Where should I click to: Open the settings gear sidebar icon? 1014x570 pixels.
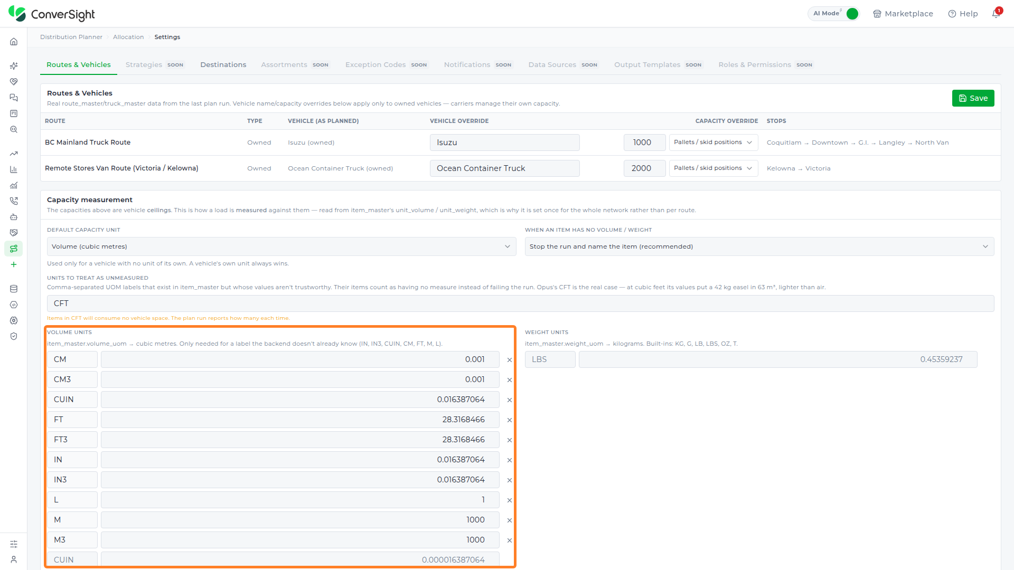pos(14,320)
